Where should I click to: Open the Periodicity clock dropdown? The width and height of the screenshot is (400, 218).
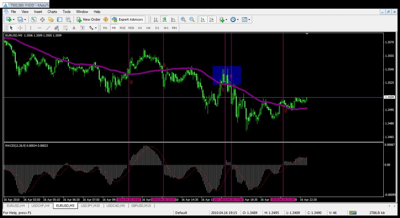click(234, 20)
